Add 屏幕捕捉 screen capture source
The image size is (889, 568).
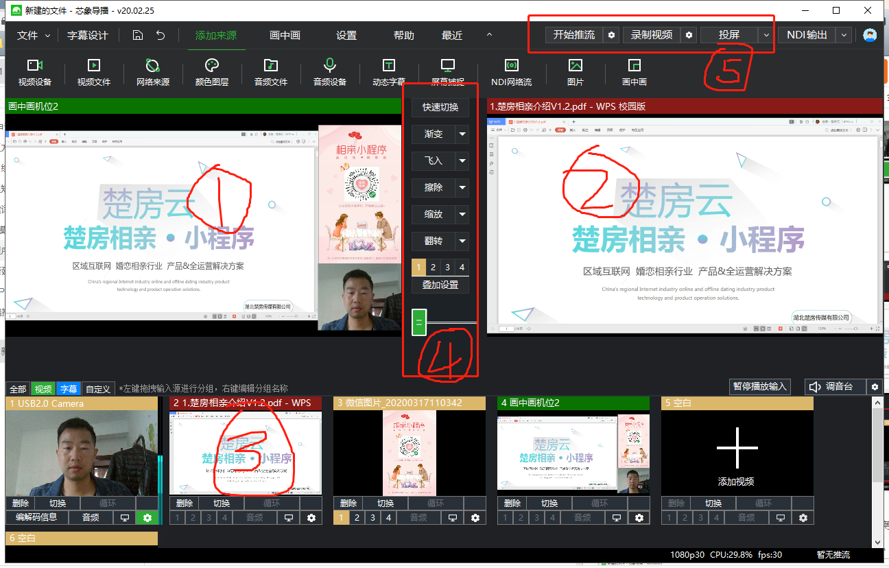point(448,72)
